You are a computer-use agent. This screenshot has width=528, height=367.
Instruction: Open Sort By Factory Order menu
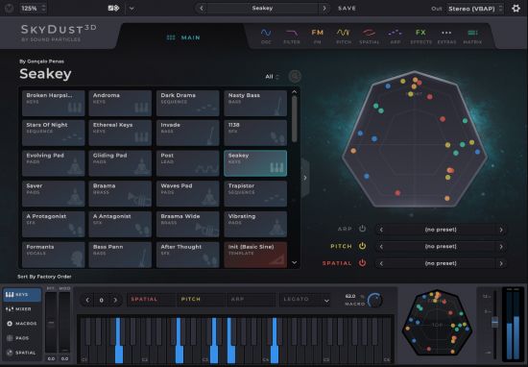pos(44,277)
